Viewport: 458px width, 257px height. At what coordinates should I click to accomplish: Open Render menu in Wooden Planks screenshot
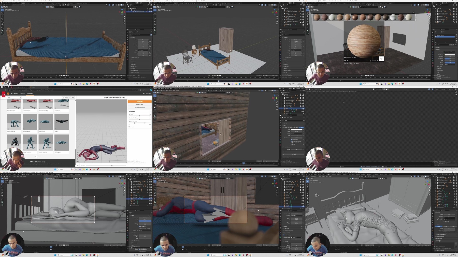pos(315,3)
